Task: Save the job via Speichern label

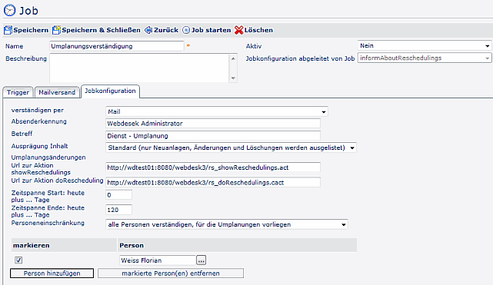Action: pos(31,30)
